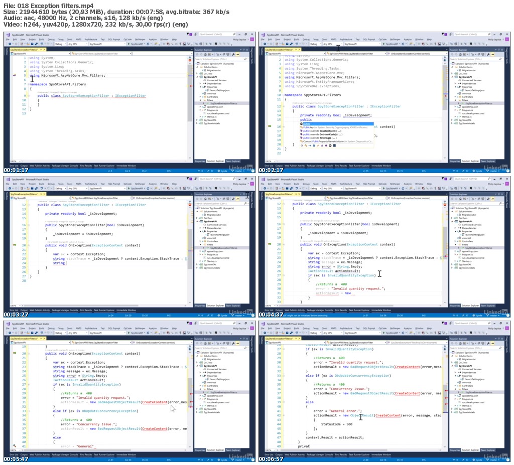Click the Quick Launch magnifier icon in the 00:02:17 frame
The height and width of the screenshot is (465, 514).
(489, 35)
